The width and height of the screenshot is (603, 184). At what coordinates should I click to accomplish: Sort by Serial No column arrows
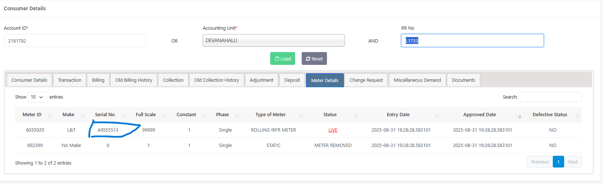124,116
